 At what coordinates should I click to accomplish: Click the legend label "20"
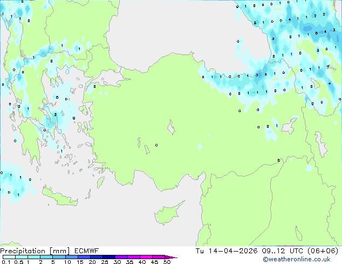(x=92, y=262)
